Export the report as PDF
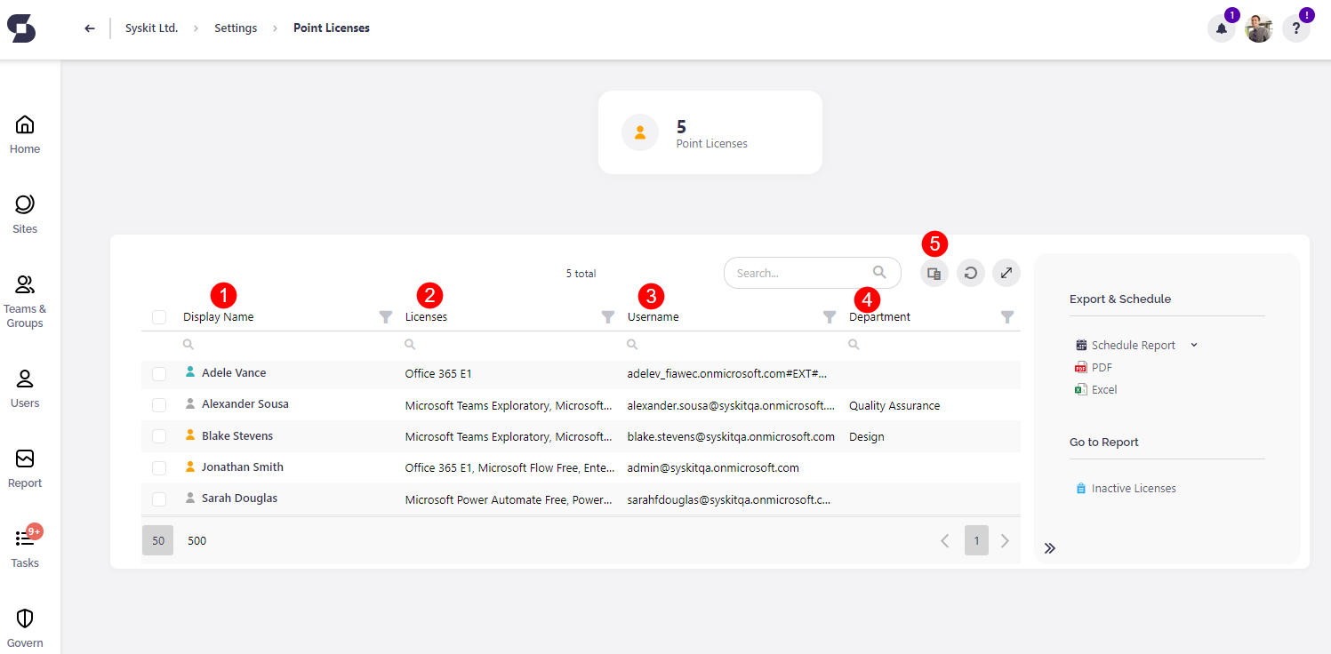Screen dimensions: 1331x654 [1102, 366]
